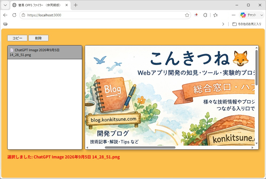The height and width of the screenshot is (179, 266).
Task: Click preview vertical scrollbar up arrow
Action: [256, 48]
